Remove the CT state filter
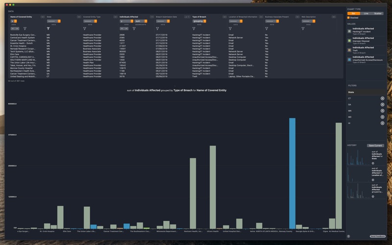 click(x=382, y=98)
